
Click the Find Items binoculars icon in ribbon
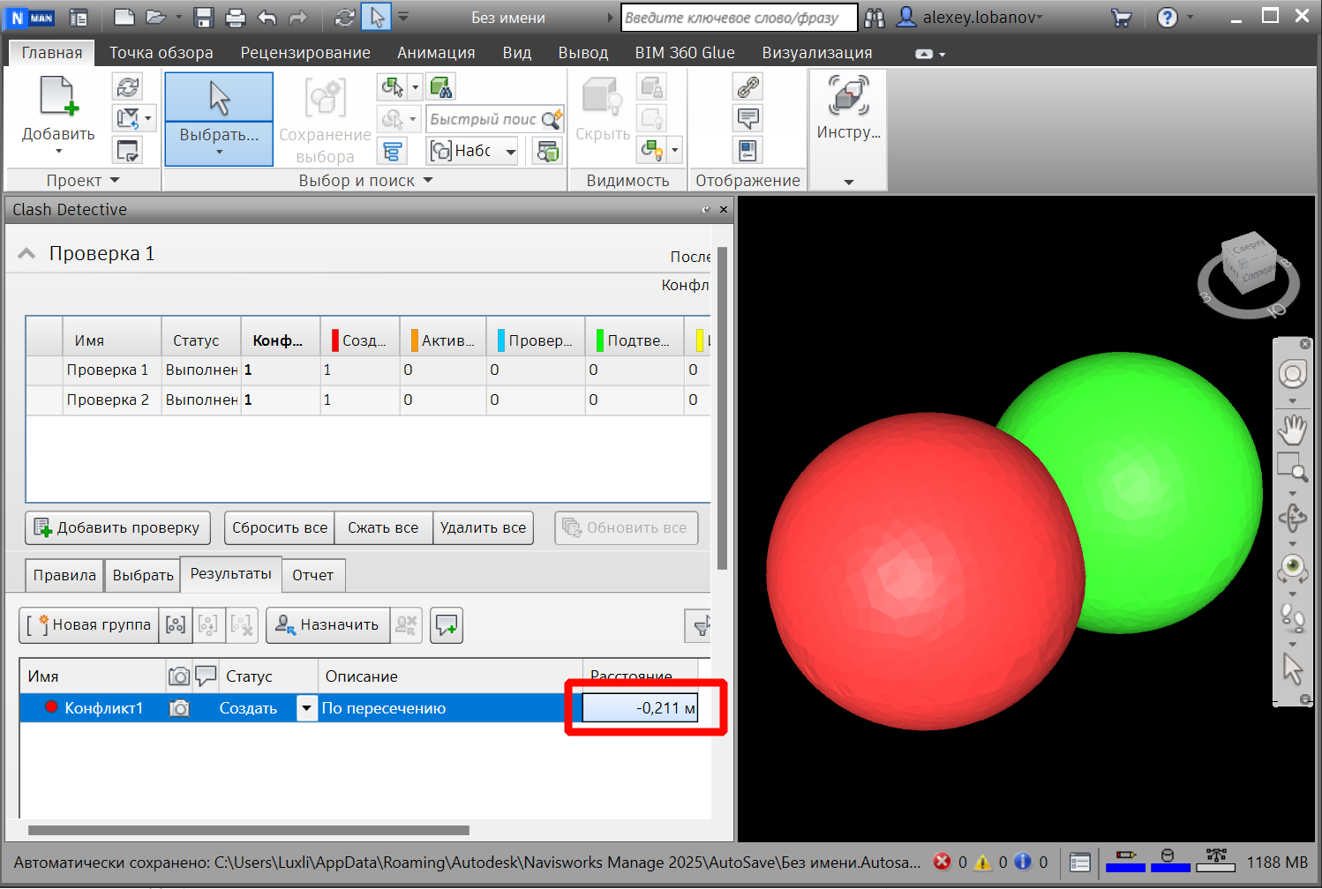(x=440, y=86)
